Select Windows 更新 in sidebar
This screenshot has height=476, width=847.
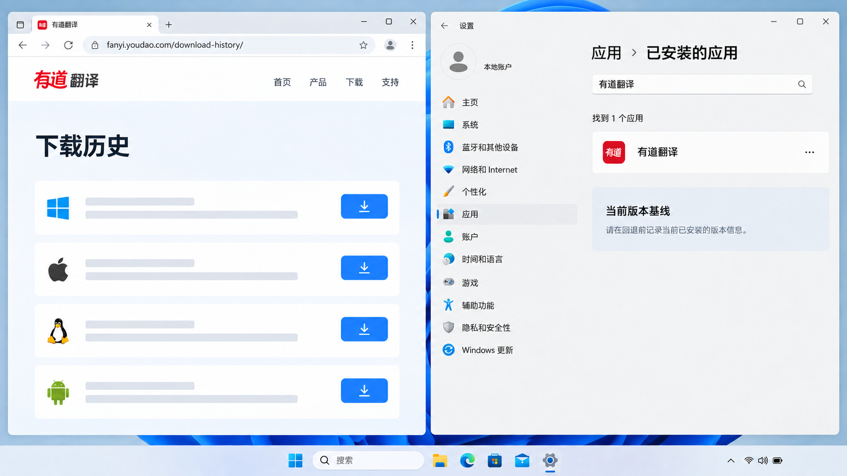click(x=507, y=350)
